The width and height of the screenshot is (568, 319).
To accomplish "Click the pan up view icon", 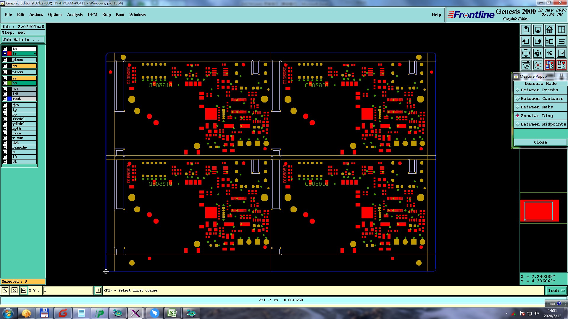I will (x=526, y=30).
